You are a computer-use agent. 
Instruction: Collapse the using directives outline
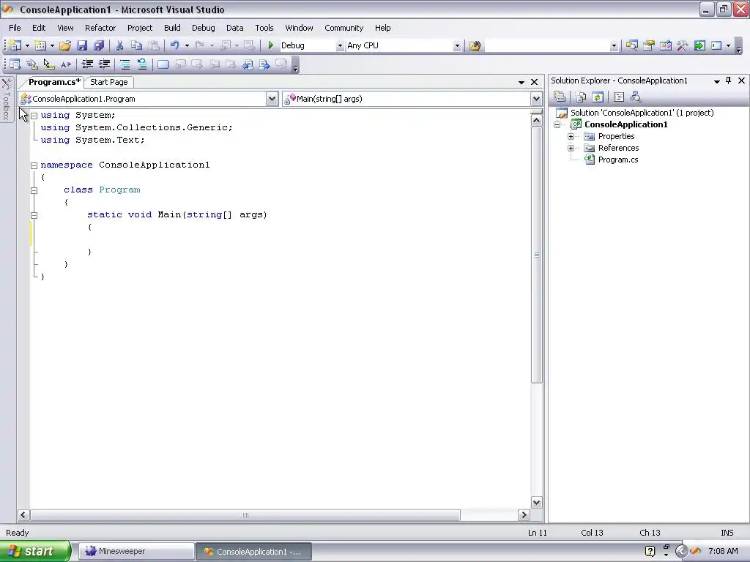[34, 116]
